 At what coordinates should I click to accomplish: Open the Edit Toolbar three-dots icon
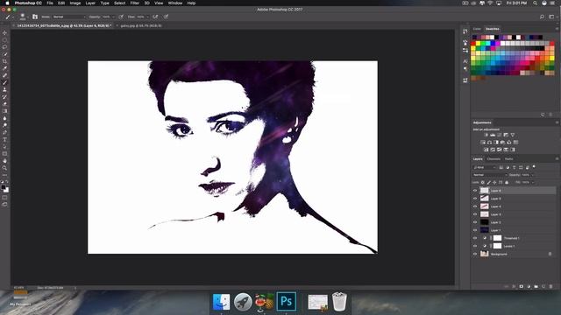[4, 175]
